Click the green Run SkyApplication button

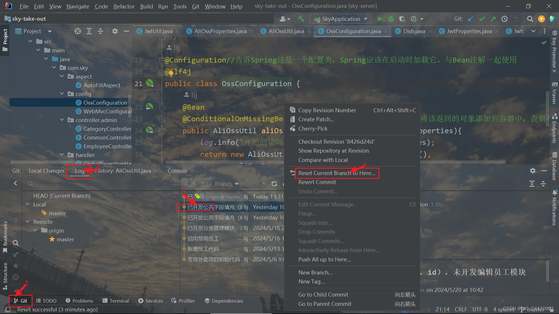(379, 19)
